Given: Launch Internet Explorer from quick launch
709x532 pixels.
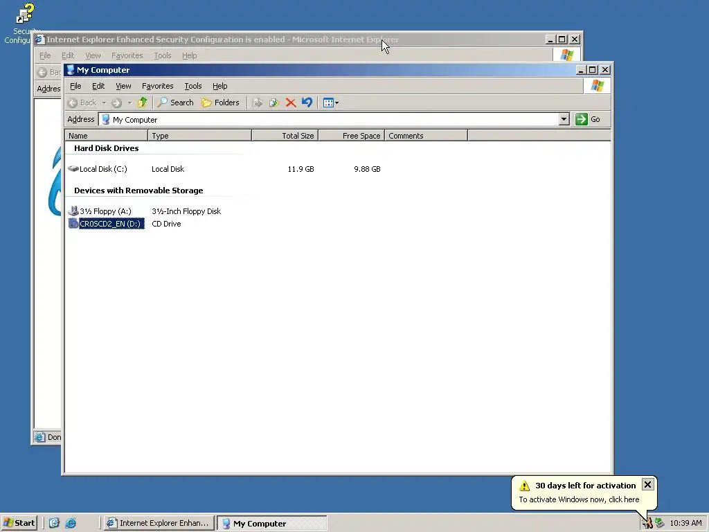Looking at the screenshot, I should [x=71, y=523].
